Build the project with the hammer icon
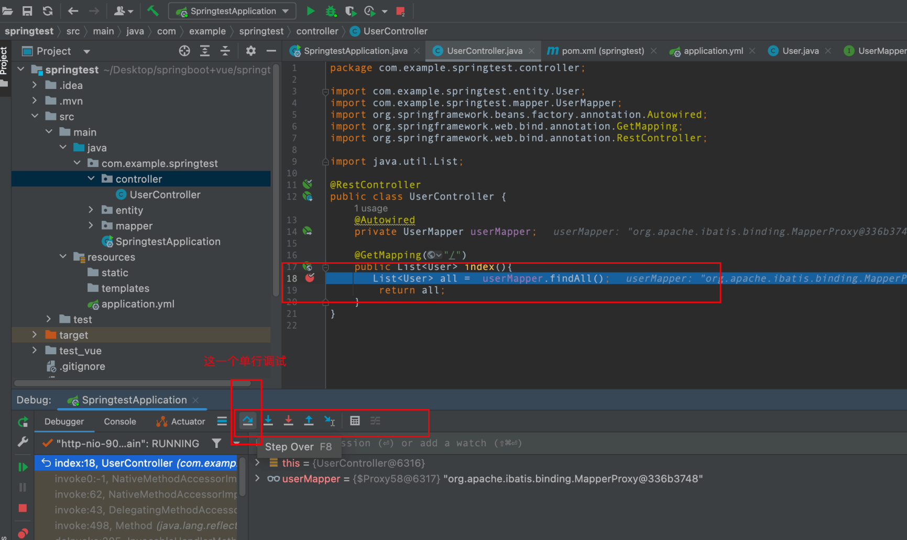The height and width of the screenshot is (540, 907). tap(152, 10)
